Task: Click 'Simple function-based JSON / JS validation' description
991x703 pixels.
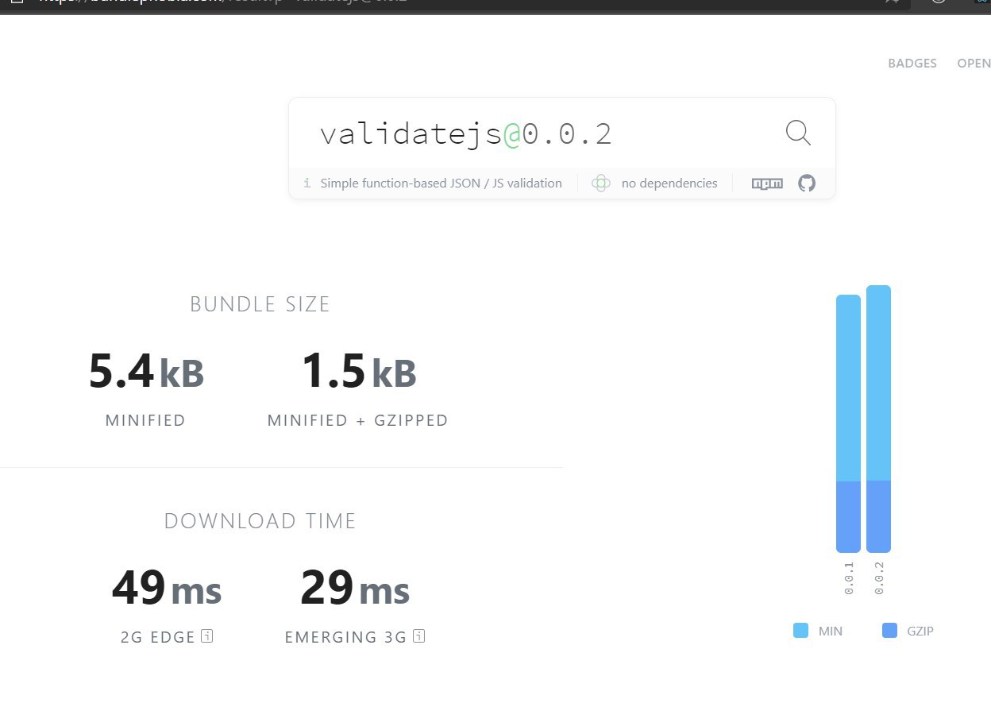Action: (441, 183)
